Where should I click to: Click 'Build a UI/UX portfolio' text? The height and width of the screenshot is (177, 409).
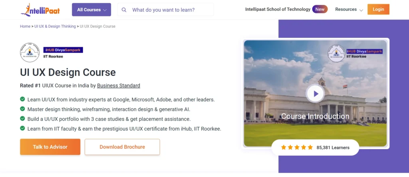pyautogui.click(x=109, y=119)
